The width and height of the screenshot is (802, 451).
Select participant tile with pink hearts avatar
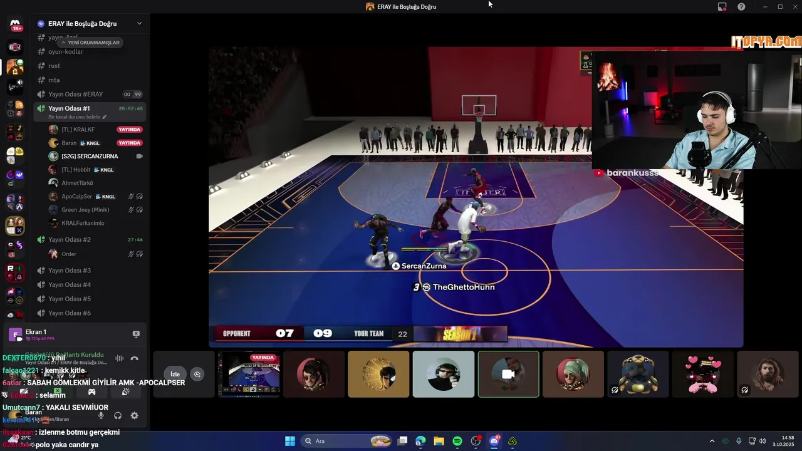pos(702,374)
